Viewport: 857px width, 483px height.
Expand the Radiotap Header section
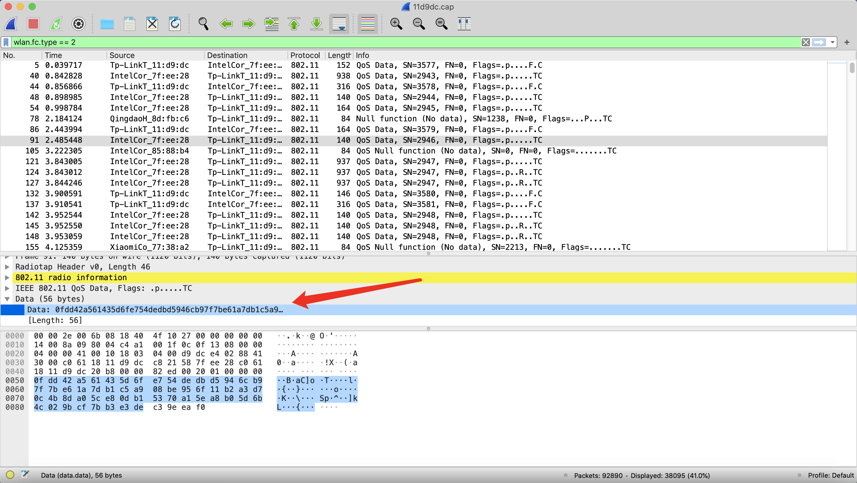click(7, 267)
